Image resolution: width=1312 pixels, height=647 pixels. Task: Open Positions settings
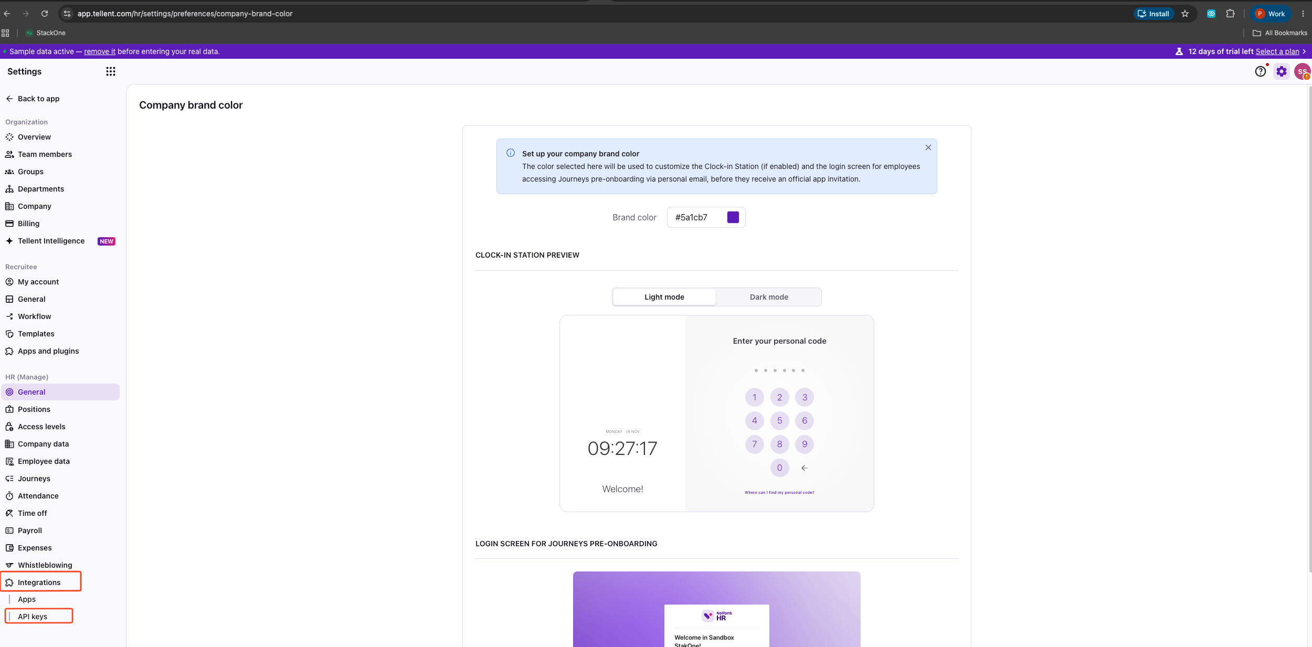pyautogui.click(x=60, y=409)
